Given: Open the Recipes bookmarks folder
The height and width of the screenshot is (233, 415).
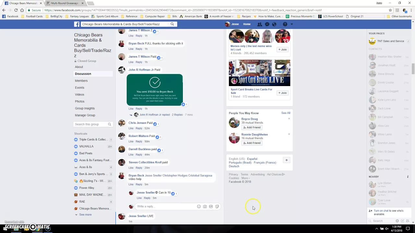Looking at the screenshot, I should coord(244,16).
